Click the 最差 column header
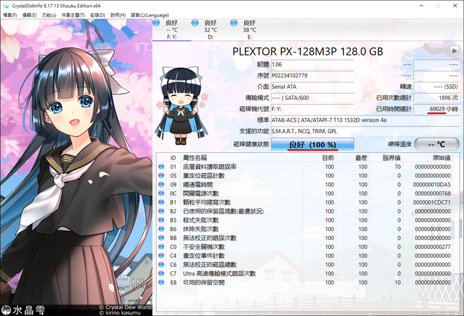This screenshot has height=316, width=464. click(x=353, y=158)
